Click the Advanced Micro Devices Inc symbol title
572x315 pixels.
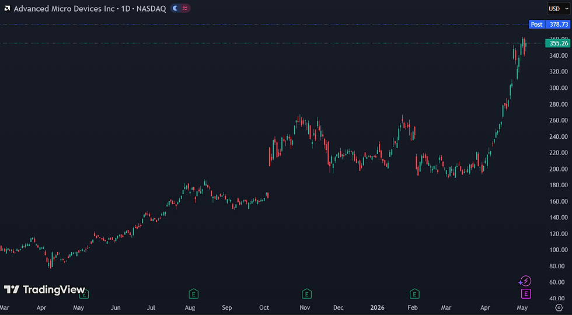coord(64,8)
